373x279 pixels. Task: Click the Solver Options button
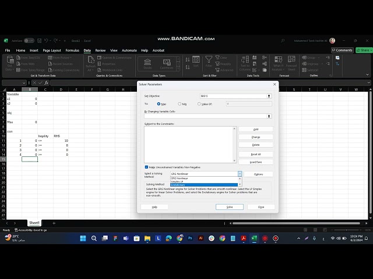(258, 174)
